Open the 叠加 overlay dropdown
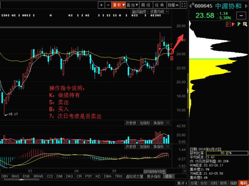 [x=132, y=5]
